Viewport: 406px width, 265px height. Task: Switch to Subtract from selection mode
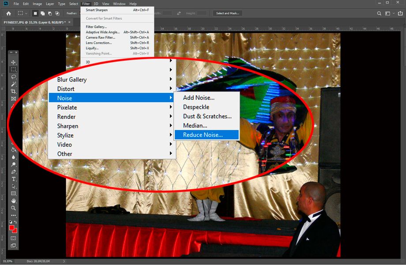(x=50, y=13)
